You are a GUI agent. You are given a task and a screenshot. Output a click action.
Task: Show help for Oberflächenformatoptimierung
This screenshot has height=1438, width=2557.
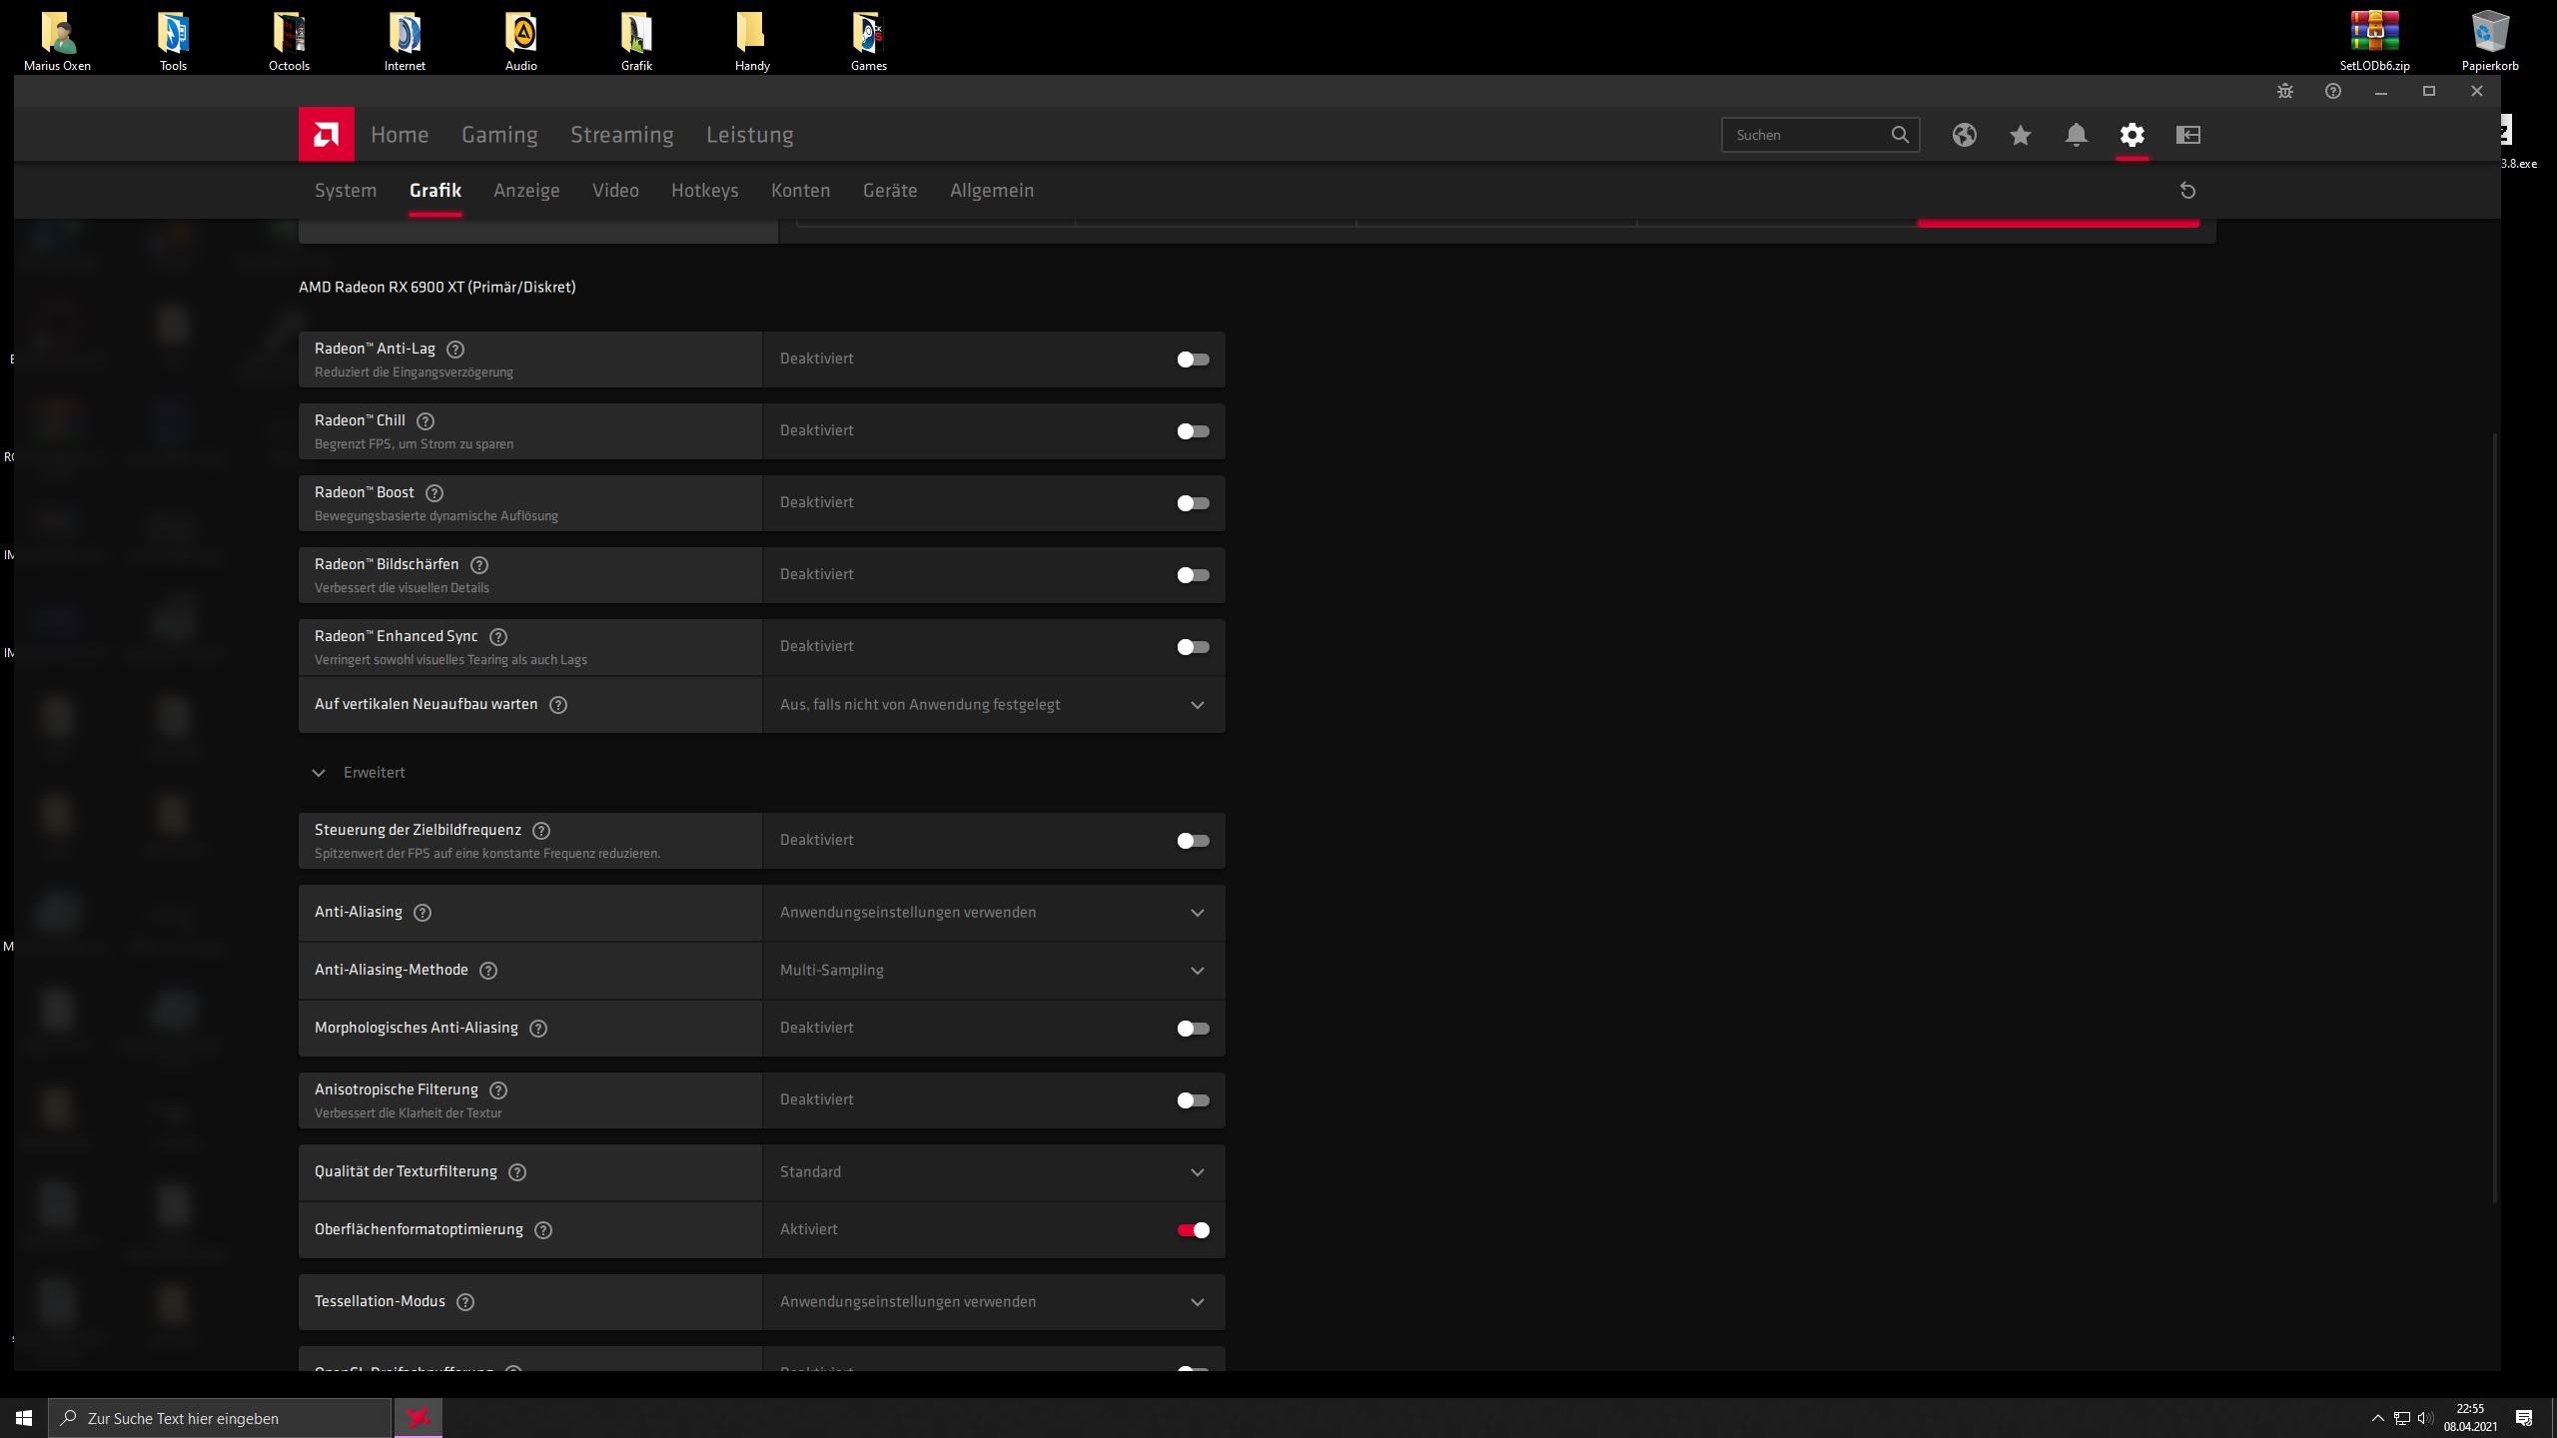(543, 1230)
